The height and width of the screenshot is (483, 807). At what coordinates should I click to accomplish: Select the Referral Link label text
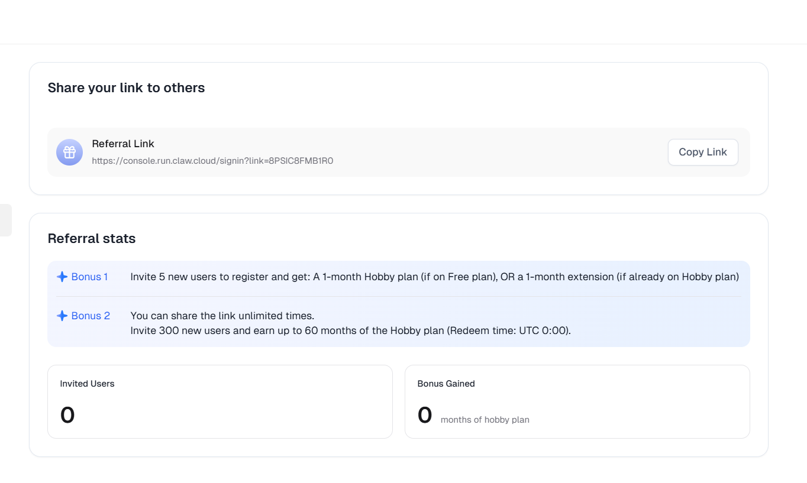coord(123,144)
